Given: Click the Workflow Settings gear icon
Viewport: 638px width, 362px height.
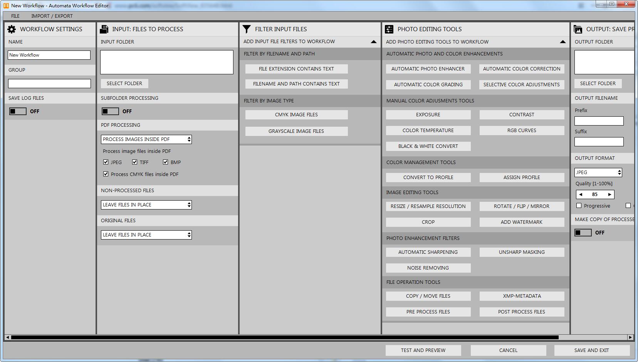Looking at the screenshot, I should [12, 29].
